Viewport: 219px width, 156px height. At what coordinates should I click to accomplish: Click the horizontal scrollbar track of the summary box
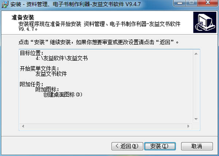pyautogui.click(x=106, y=126)
